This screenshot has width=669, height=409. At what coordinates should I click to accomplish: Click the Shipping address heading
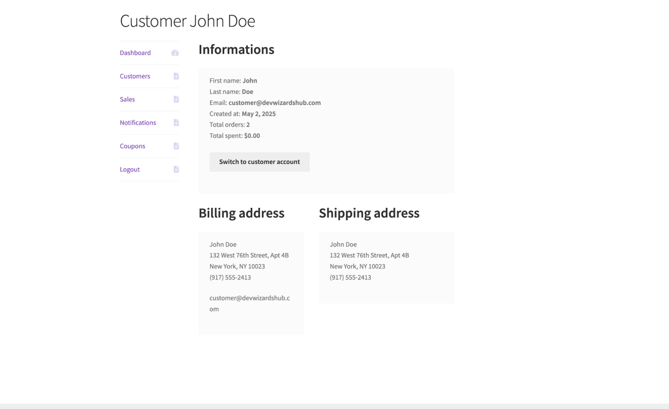pos(369,213)
